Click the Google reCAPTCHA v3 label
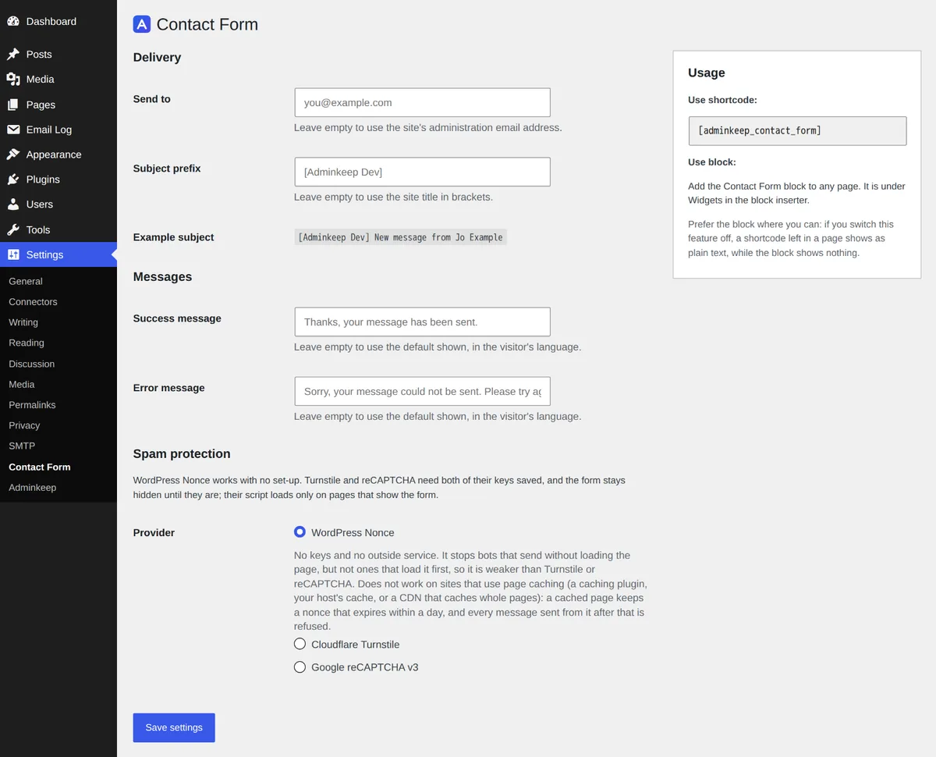The width and height of the screenshot is (936, 757). [364, 667]
